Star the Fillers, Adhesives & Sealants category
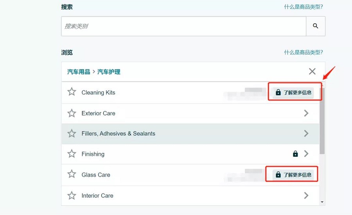This screenshot has height=215, width=352. pyautogui.click(x=72, y=133)
